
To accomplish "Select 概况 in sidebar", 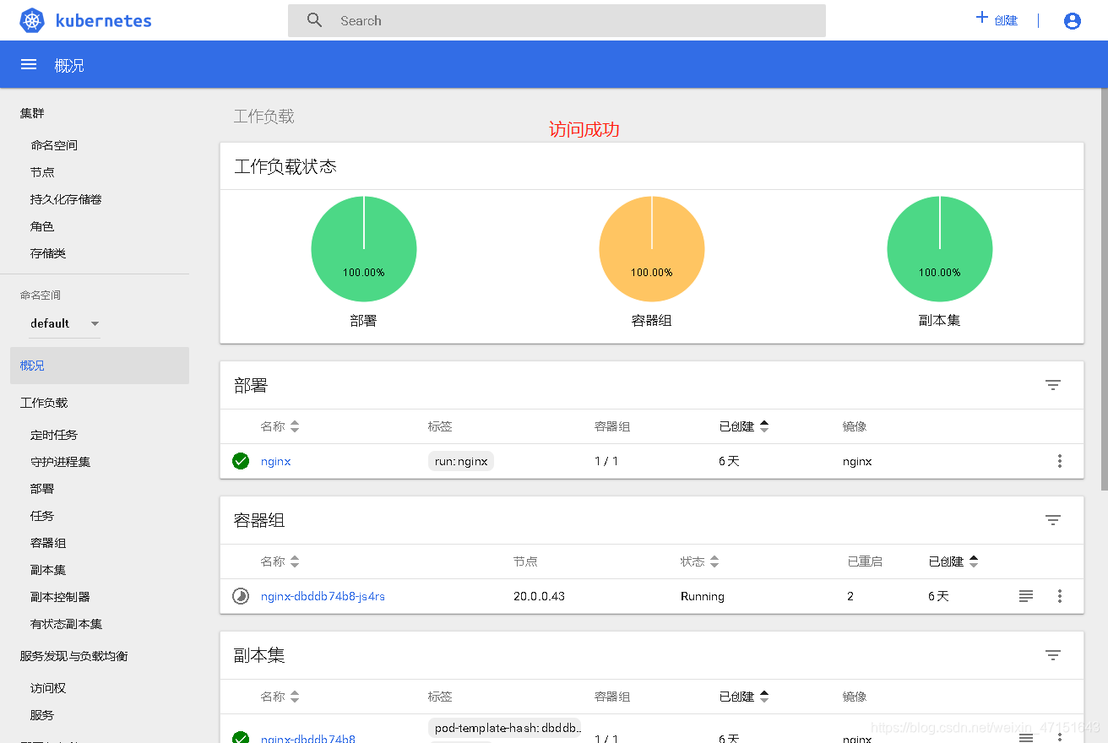I will coord(100,366).
